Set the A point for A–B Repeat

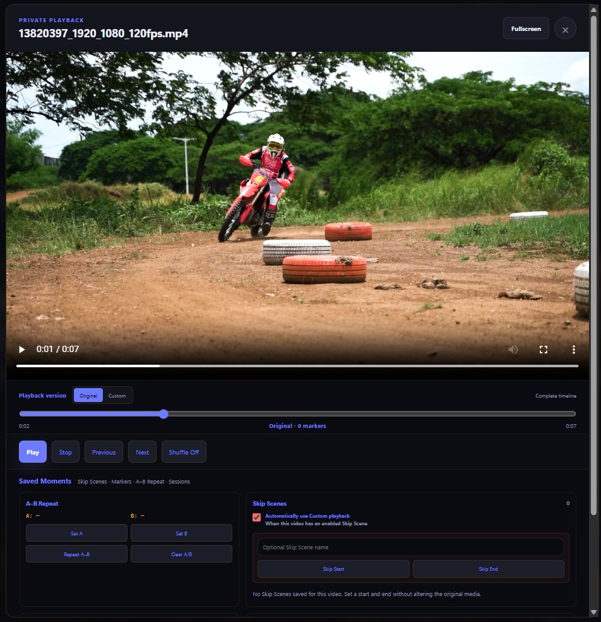point(76,533)
